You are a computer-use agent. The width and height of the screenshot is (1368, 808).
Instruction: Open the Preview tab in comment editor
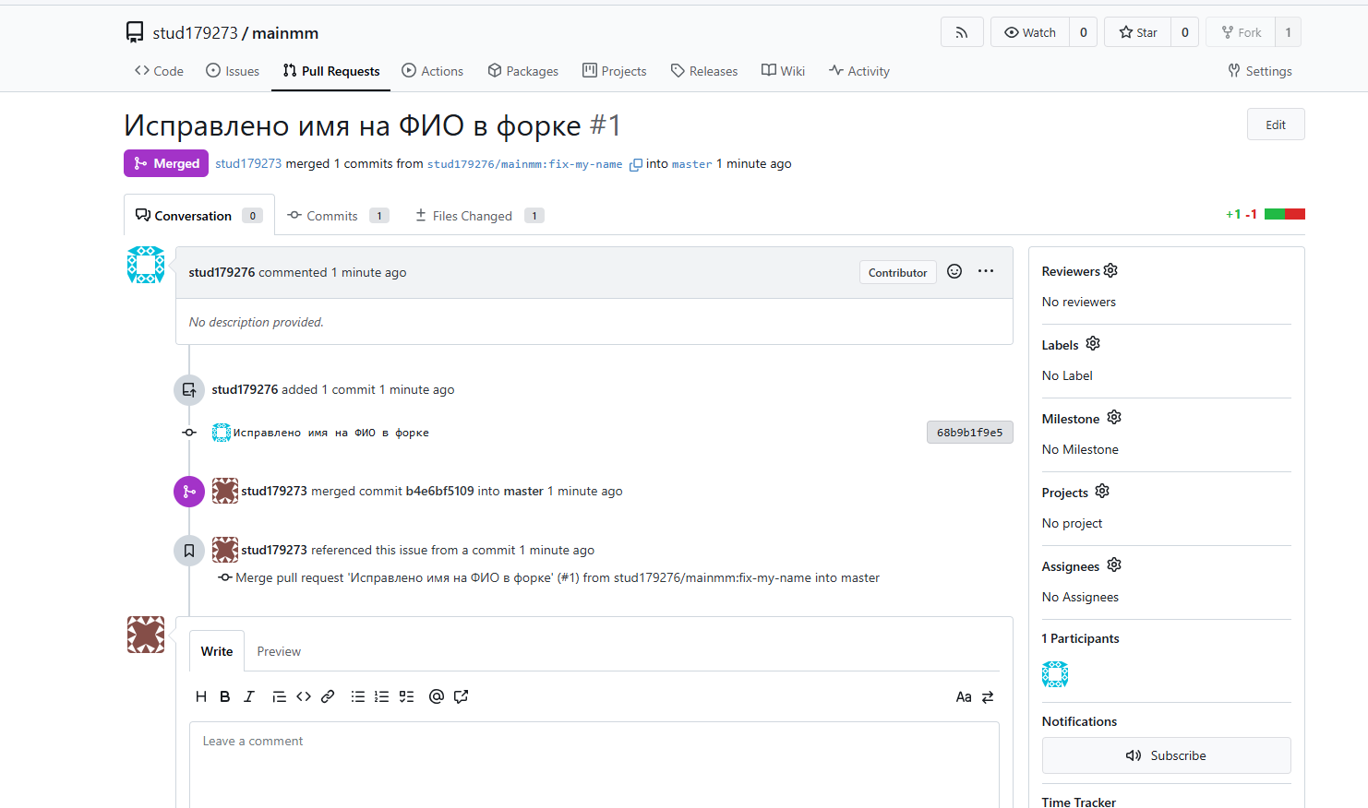(x=279, y=651)
